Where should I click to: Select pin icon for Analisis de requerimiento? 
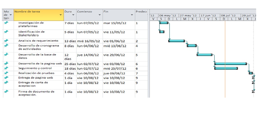point(6,41)
